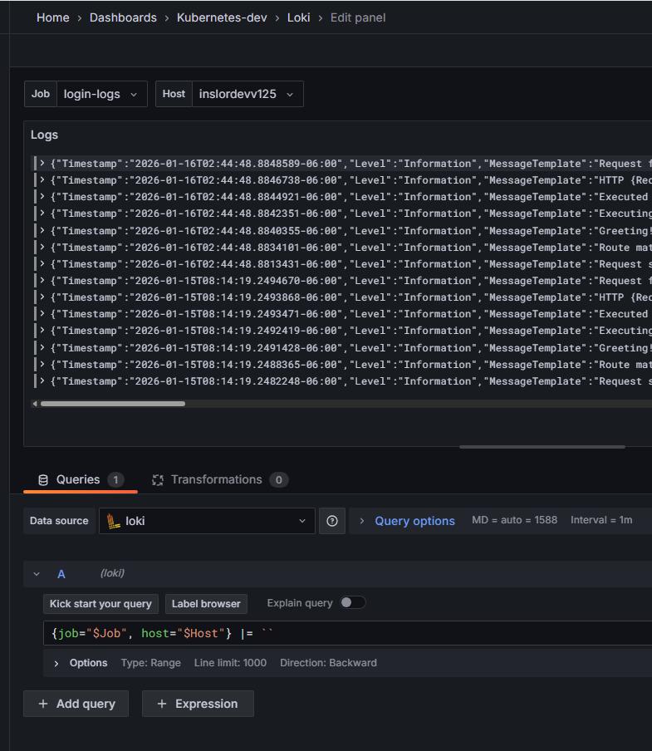The width and height of the screenshot is (652, 751).
Task: Expand log row with timestamp 08:14:19.2493868
Action: click(x=42, y=297)
